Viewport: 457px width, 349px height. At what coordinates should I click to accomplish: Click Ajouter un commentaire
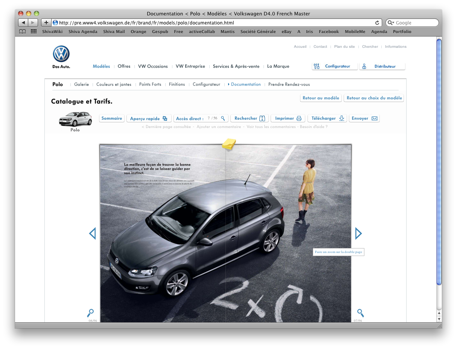click(x=219, y=127)
